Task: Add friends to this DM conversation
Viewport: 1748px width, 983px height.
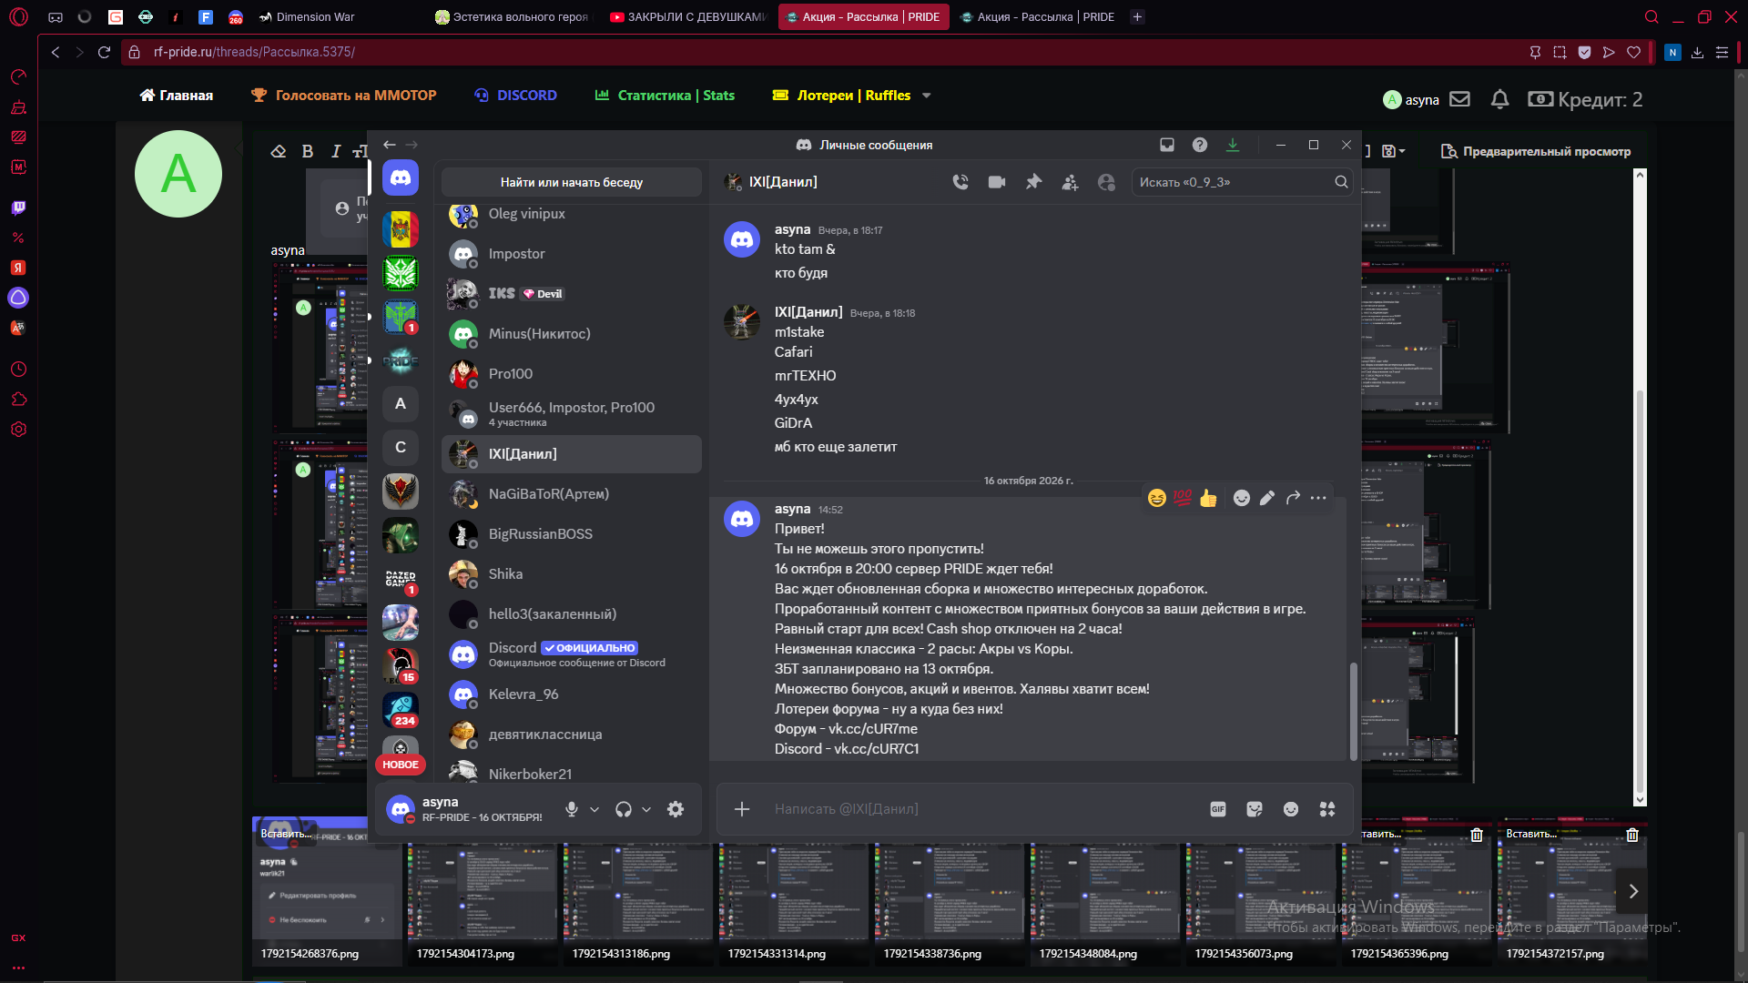Action: [x=1070, y=182]
